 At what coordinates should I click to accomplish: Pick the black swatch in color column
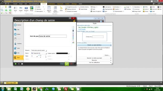(73, 31)
